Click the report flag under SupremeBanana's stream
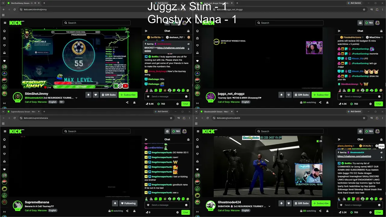386x217 pixels. (x=134, y=211)
